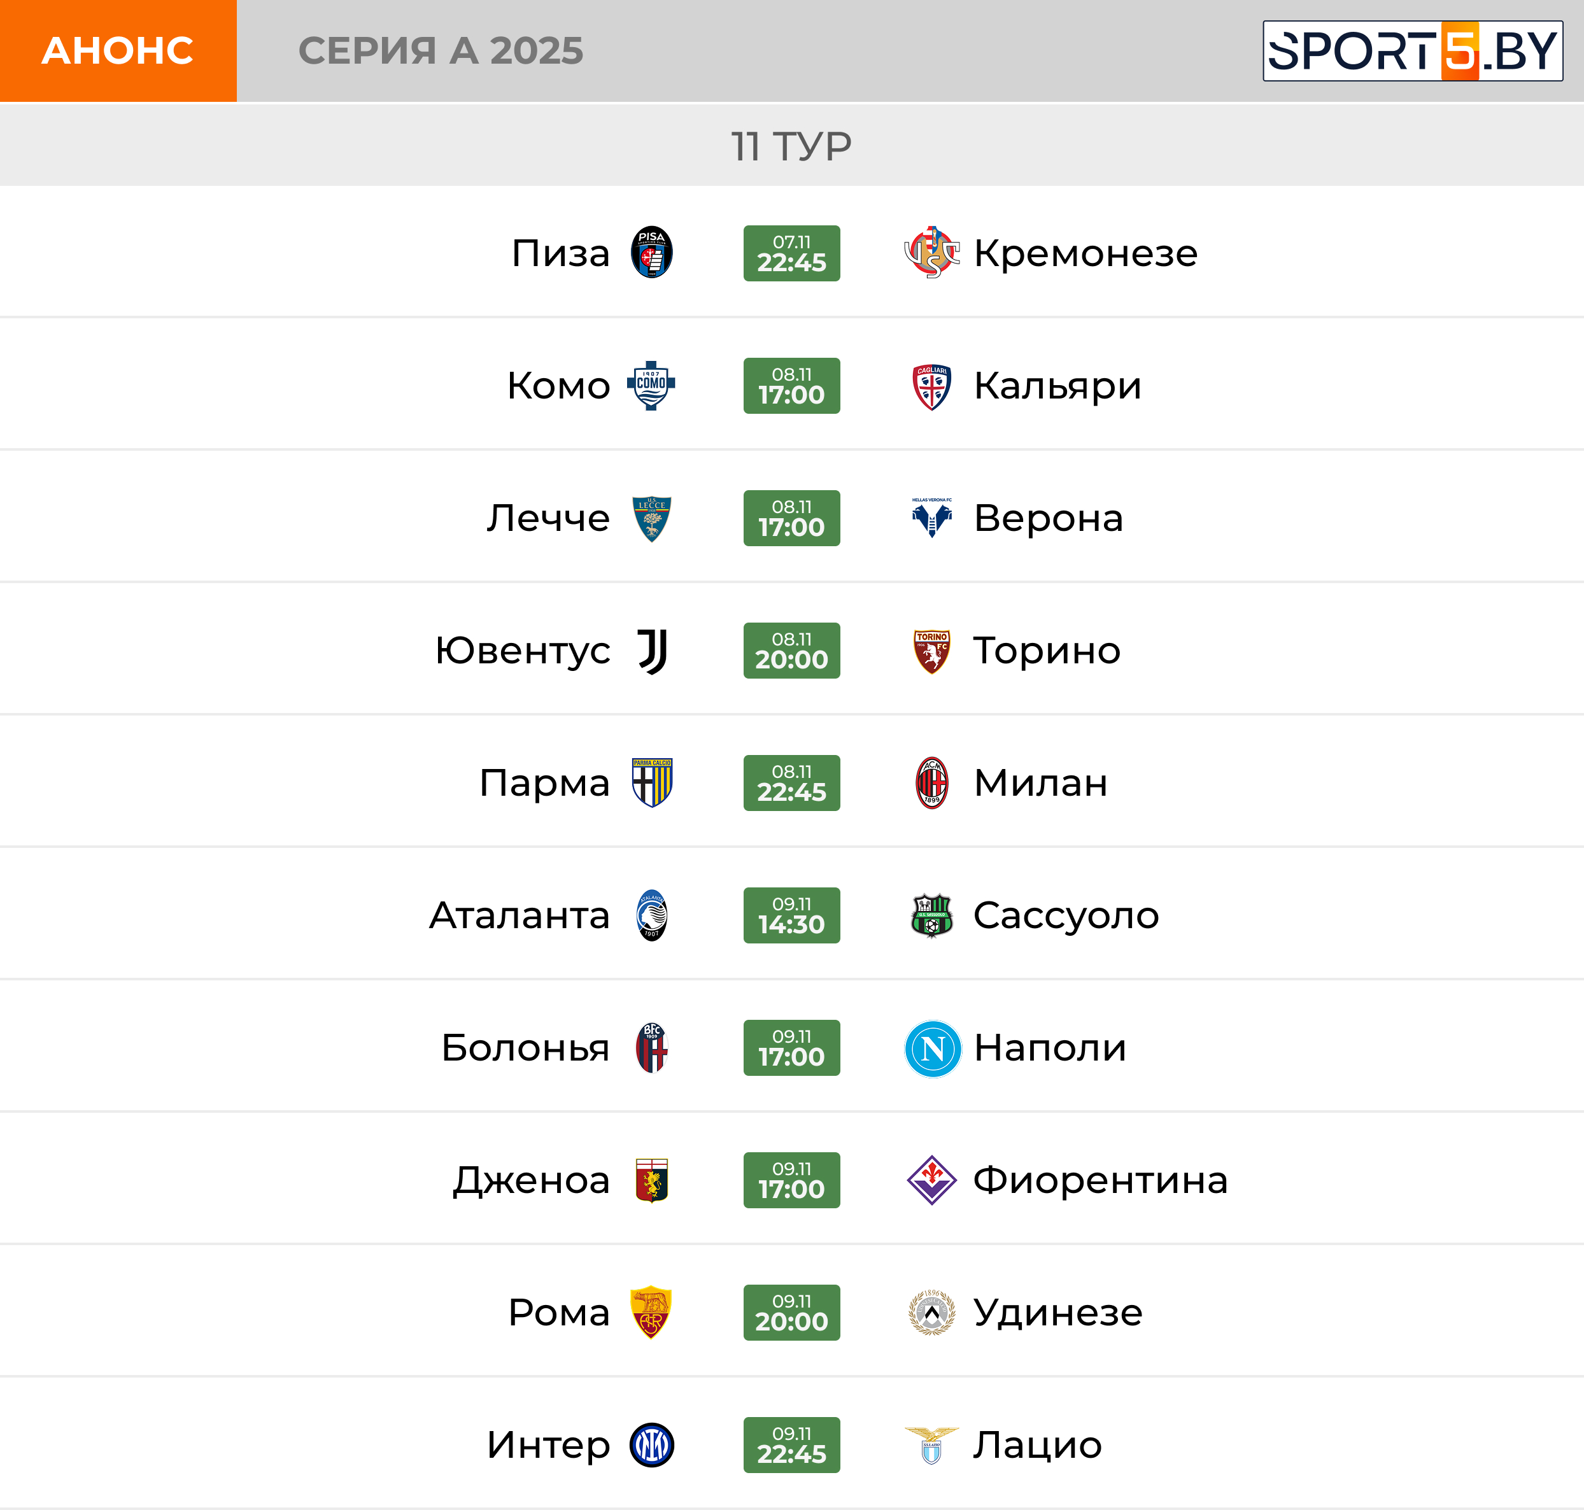This screenshot has width=1584, height=1510.
Task: Select the 09.11 14:30 match badge
Action: (x=791, y=915)
